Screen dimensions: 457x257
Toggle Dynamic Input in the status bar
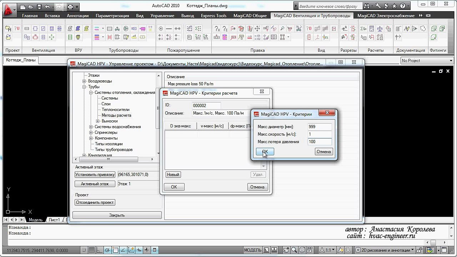point(139,250)
